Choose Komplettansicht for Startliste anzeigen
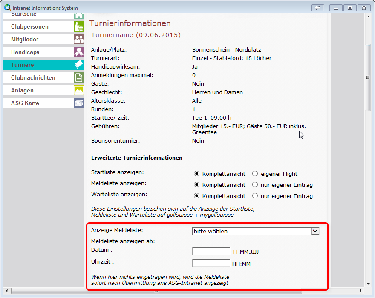Image resolution: width=375 pixels, height=298 pixels. [197, 174]
